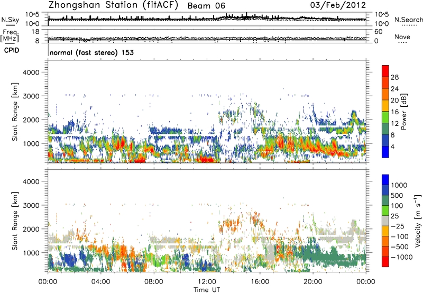This screenshot has height=293, width=423.
Task: Click the Nave legend label
Action: (402, 36)
